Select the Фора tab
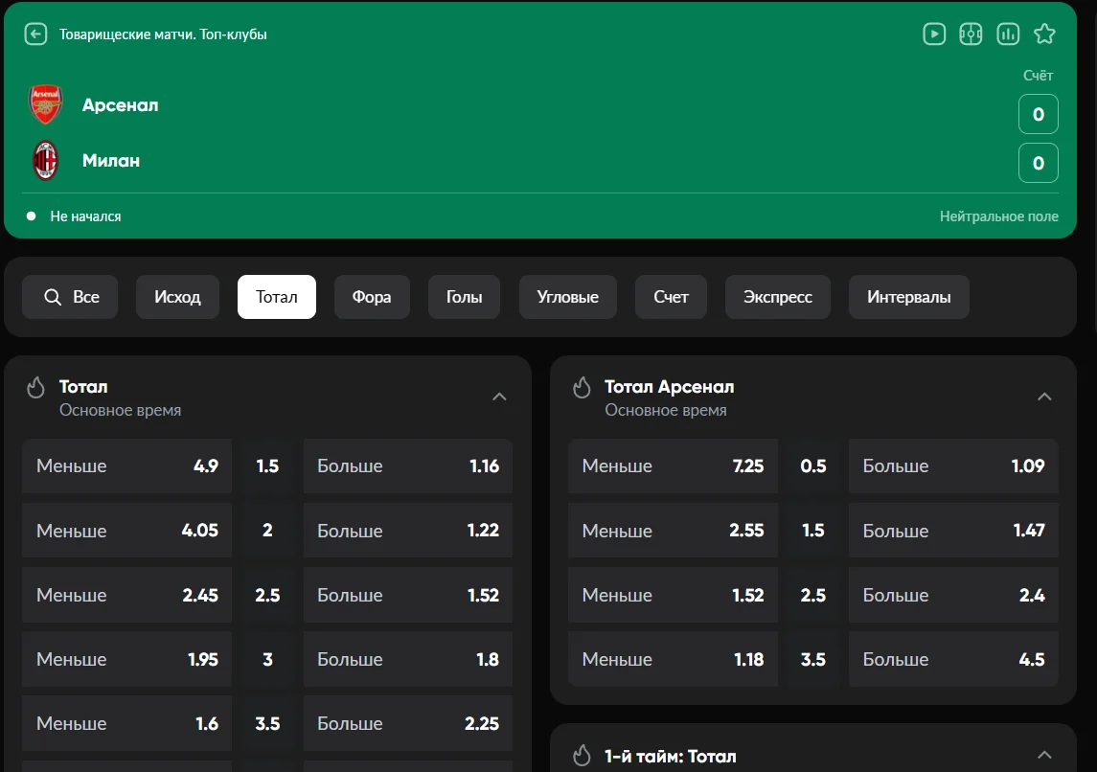The width and height of the screenshot is (1097, 772). (x=371, y=297)
